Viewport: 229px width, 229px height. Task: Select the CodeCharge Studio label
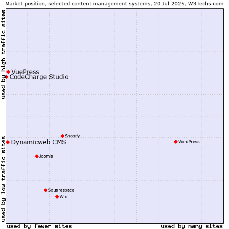coord(39,77)
